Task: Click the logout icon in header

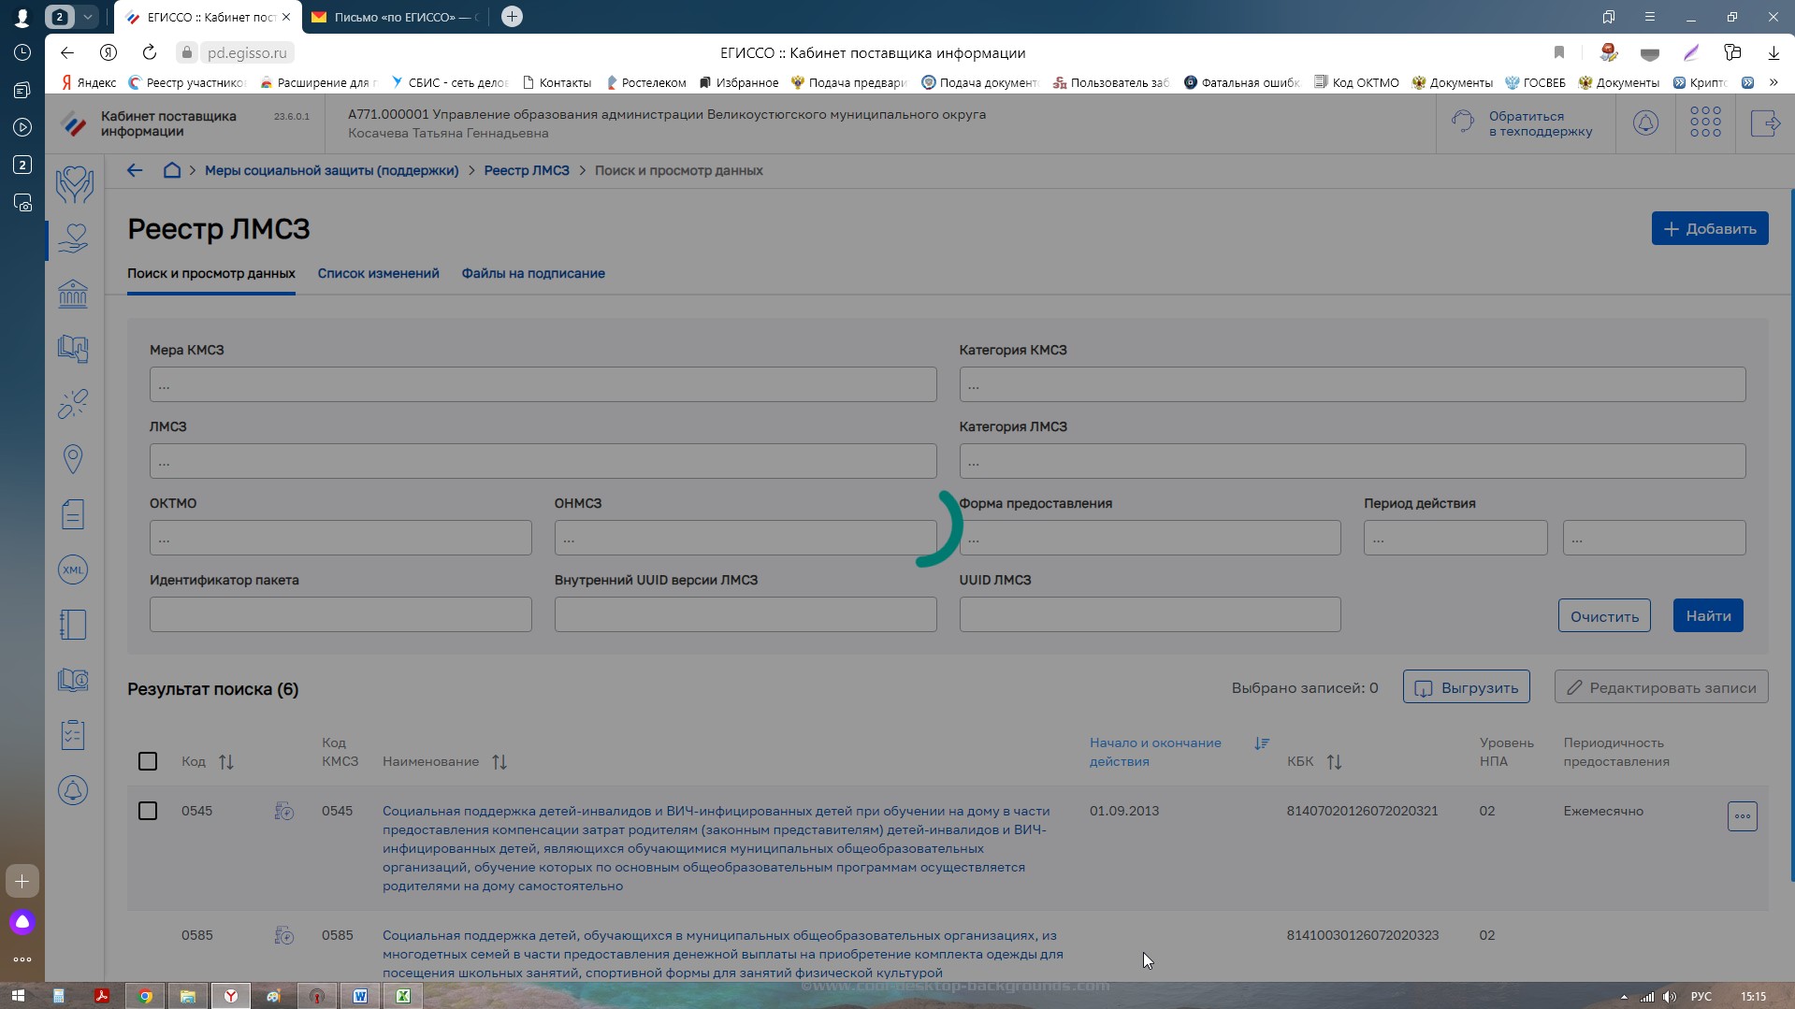Action: [1764, 123]
